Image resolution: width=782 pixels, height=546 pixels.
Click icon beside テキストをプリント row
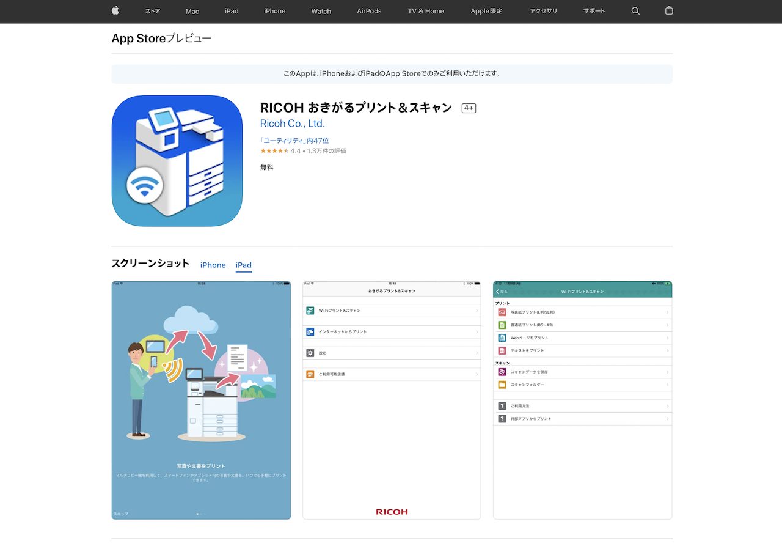pos(502,350)
